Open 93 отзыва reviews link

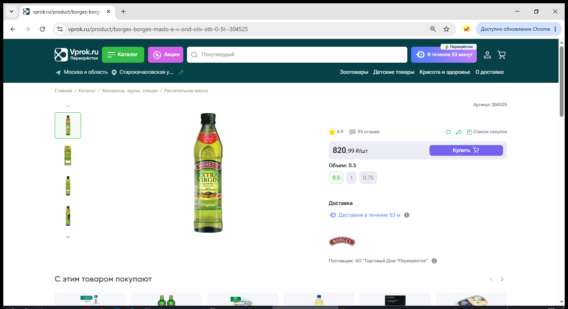tap(369, 132)
